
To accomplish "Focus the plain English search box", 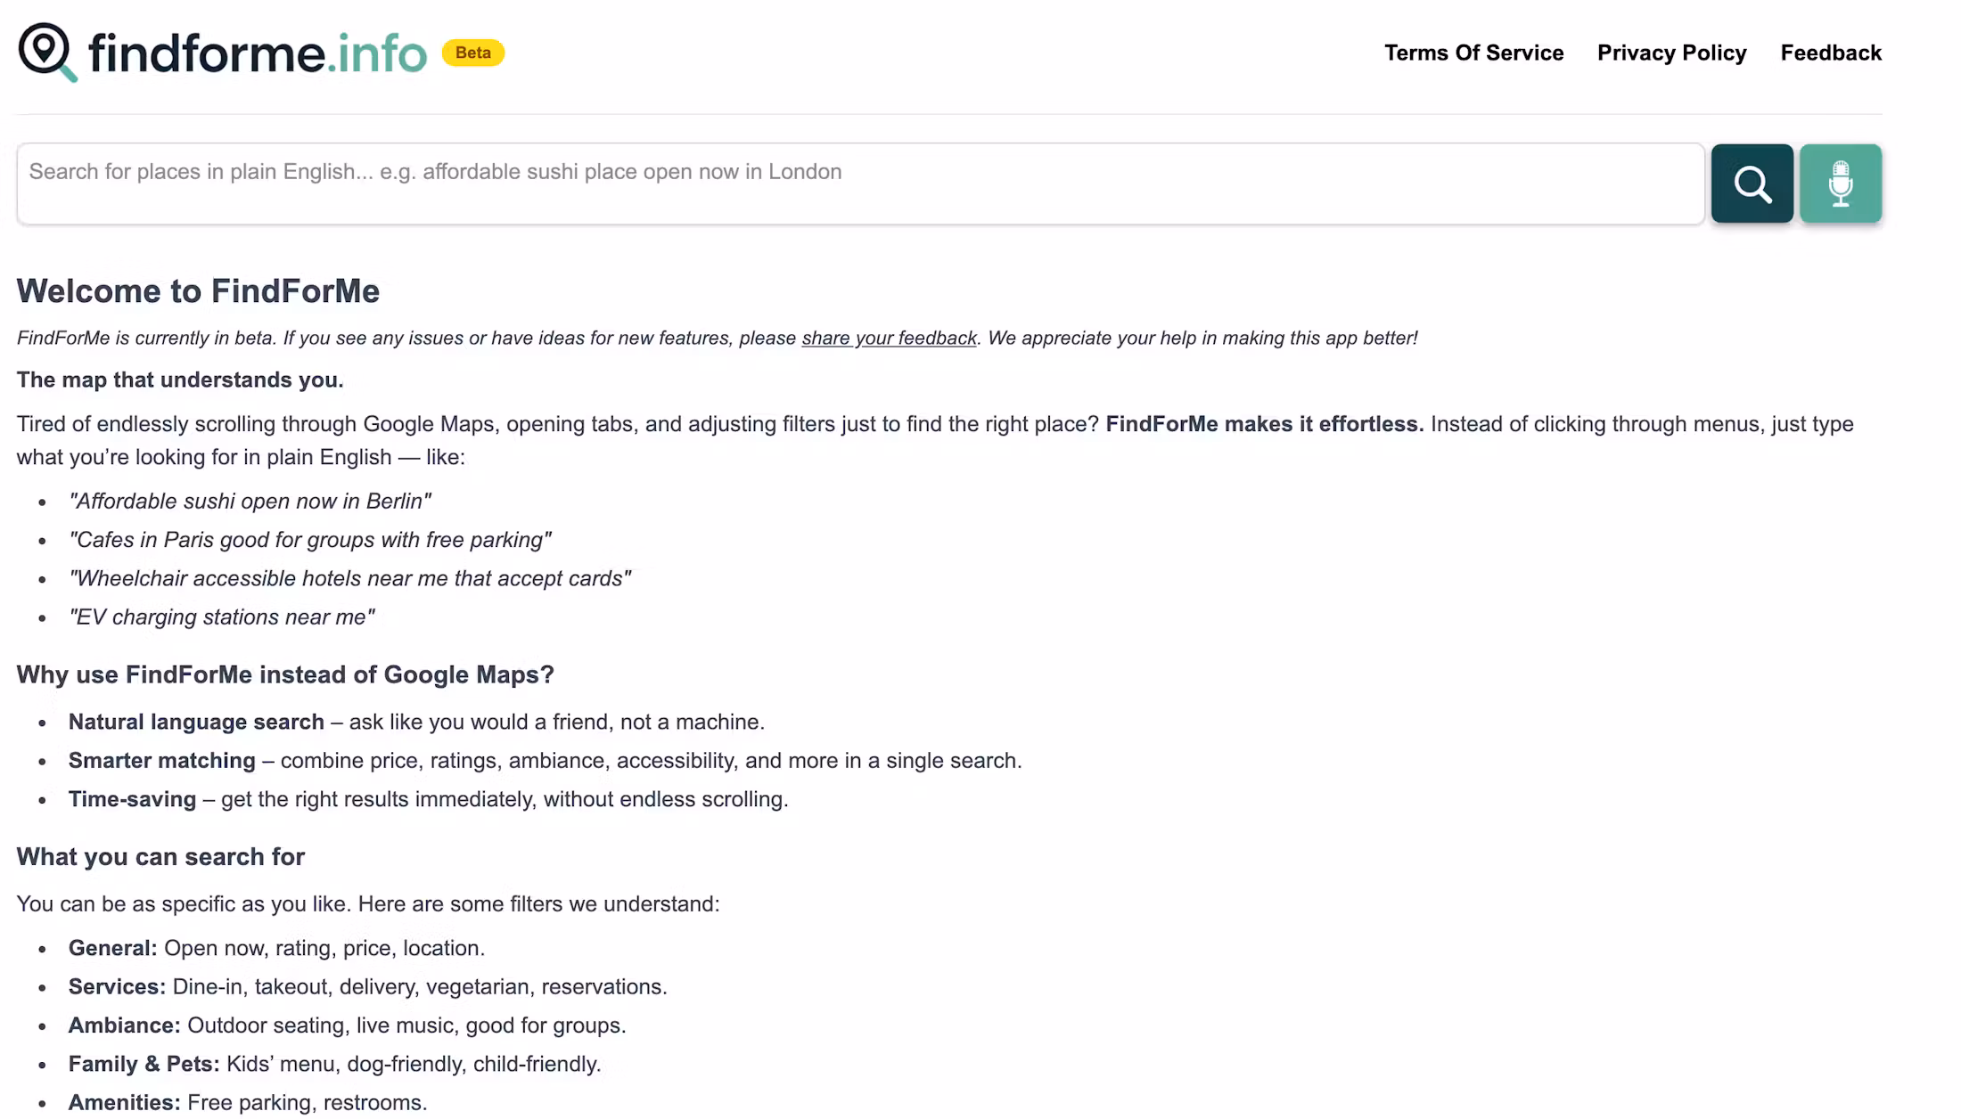I will tap(860, 184).
